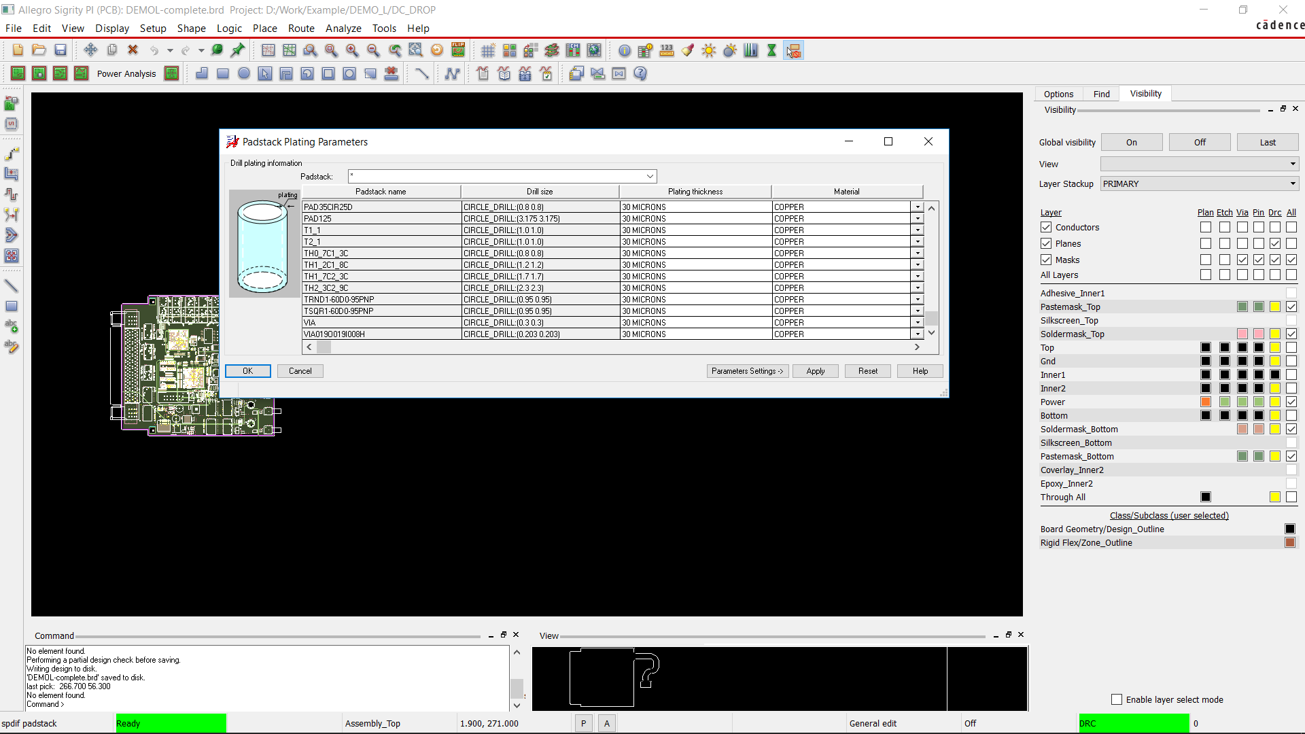
Task: Click the red X delete icon
Action: pos(133,50)
